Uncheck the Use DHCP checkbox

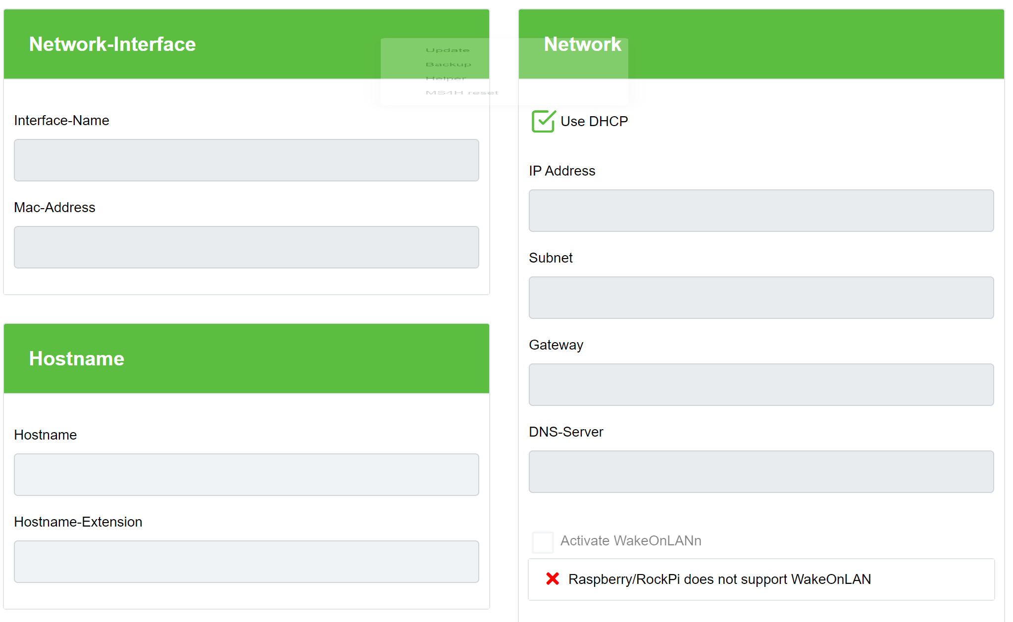543,122
